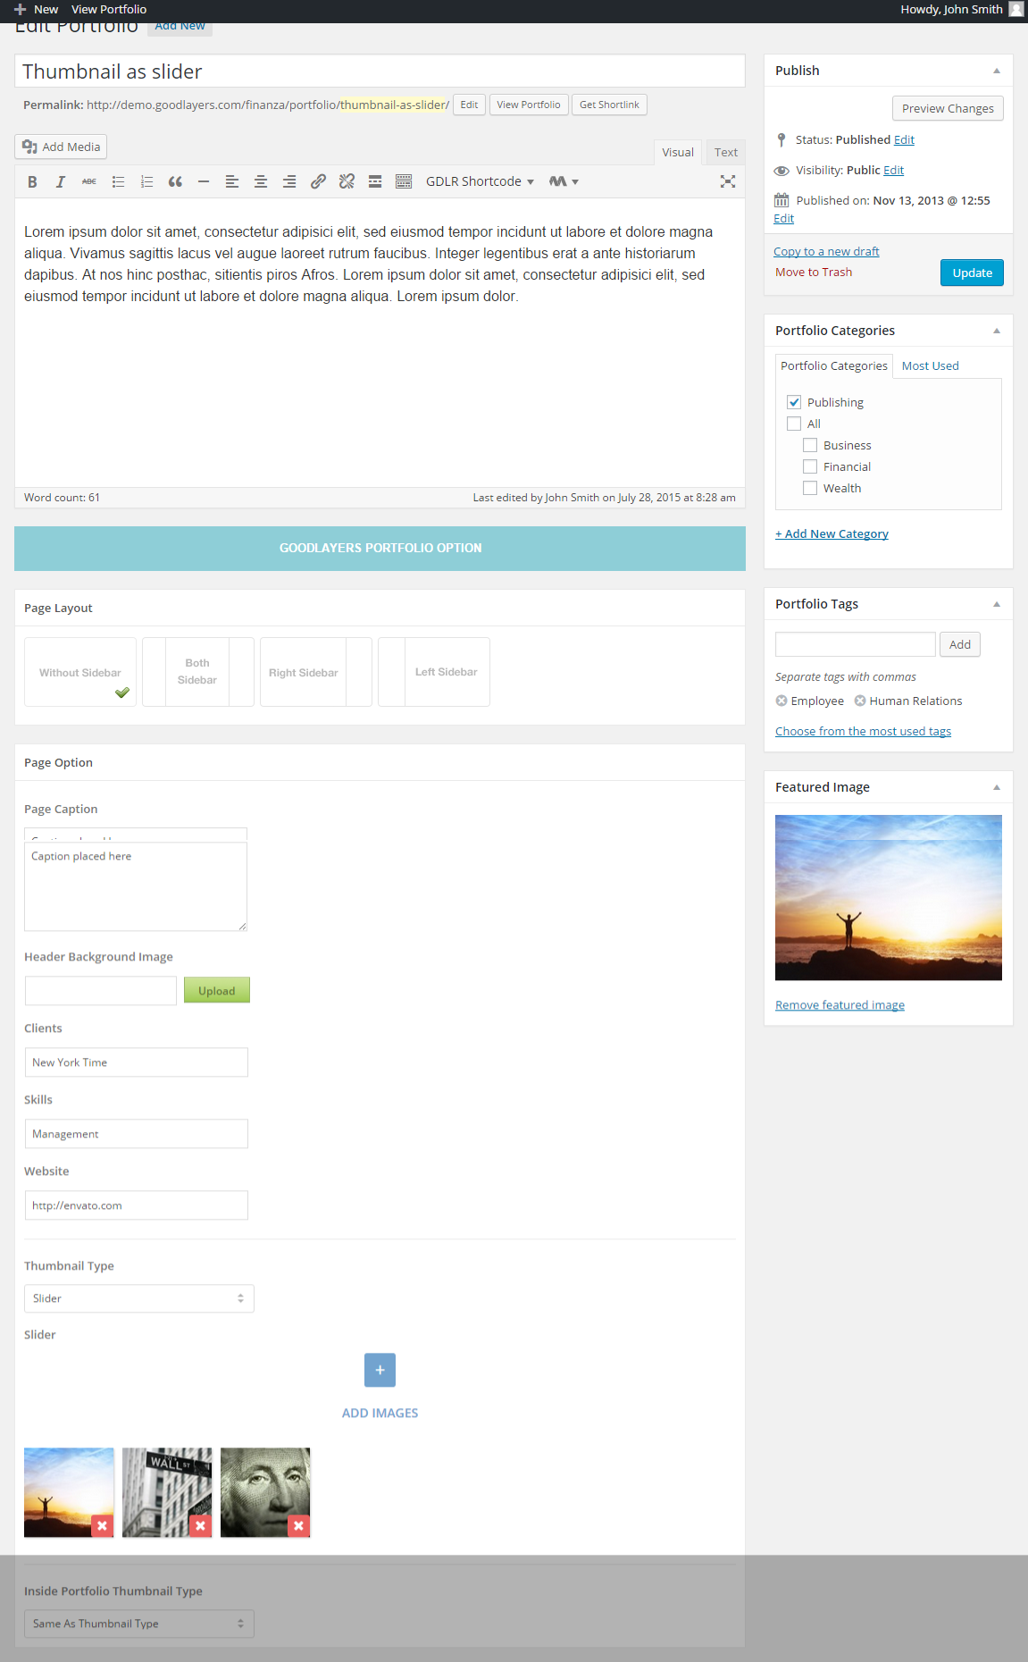Apply italic formatting
This screenshot has width=1028, height=1662.
click(x=61, y=181)
